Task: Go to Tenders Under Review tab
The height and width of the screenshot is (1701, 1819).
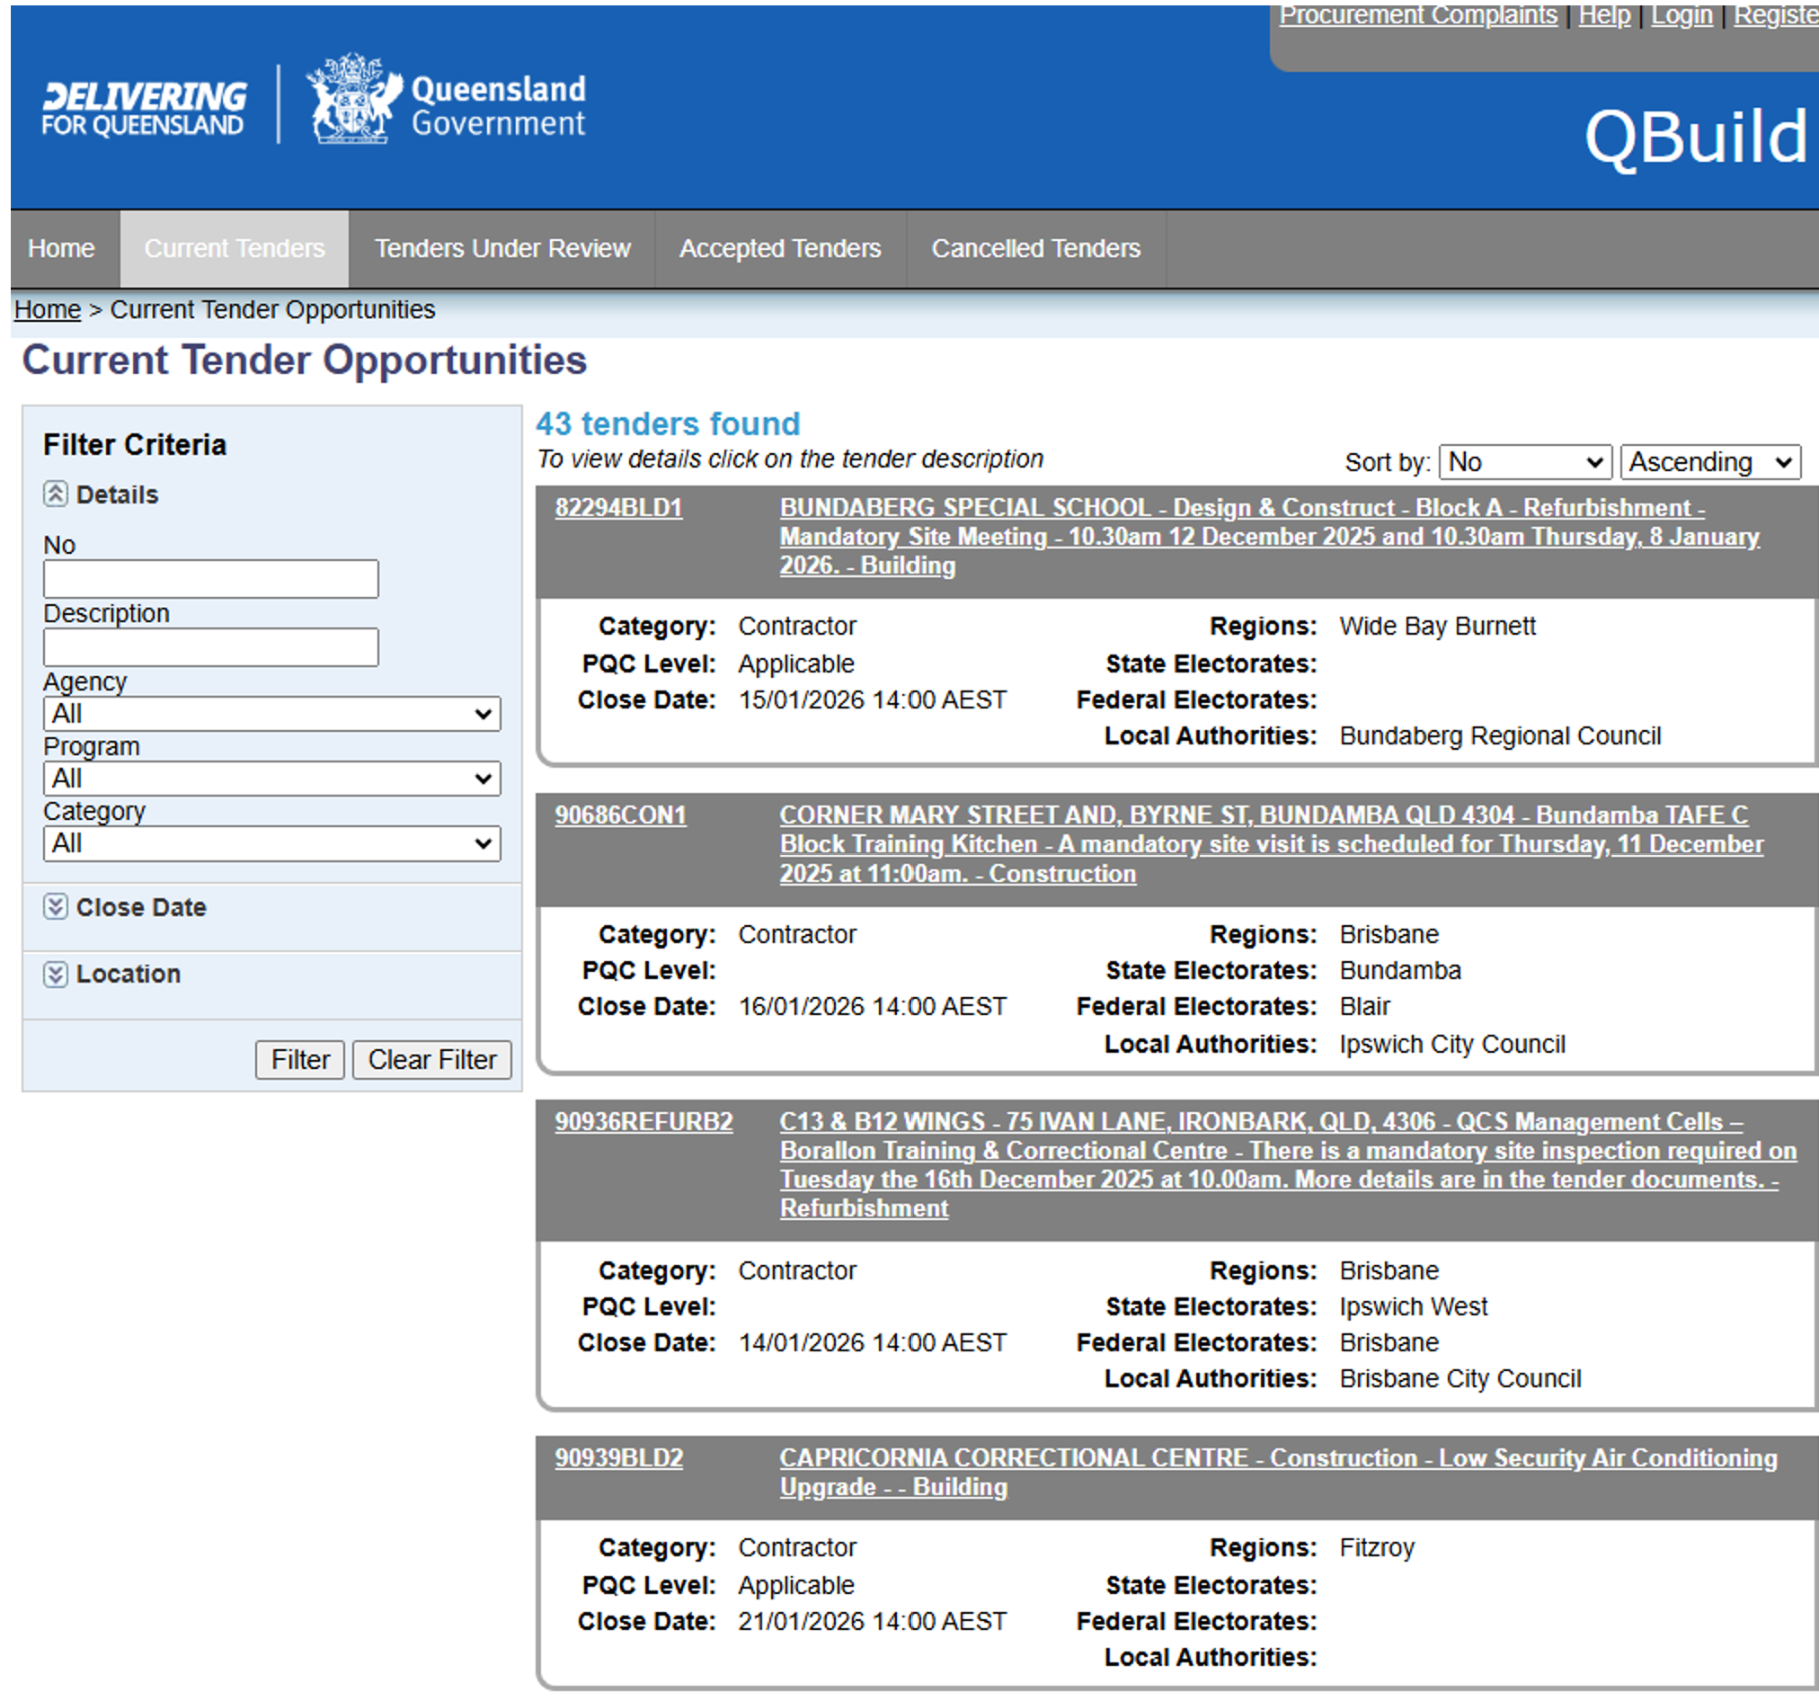Action: [502, 249]
